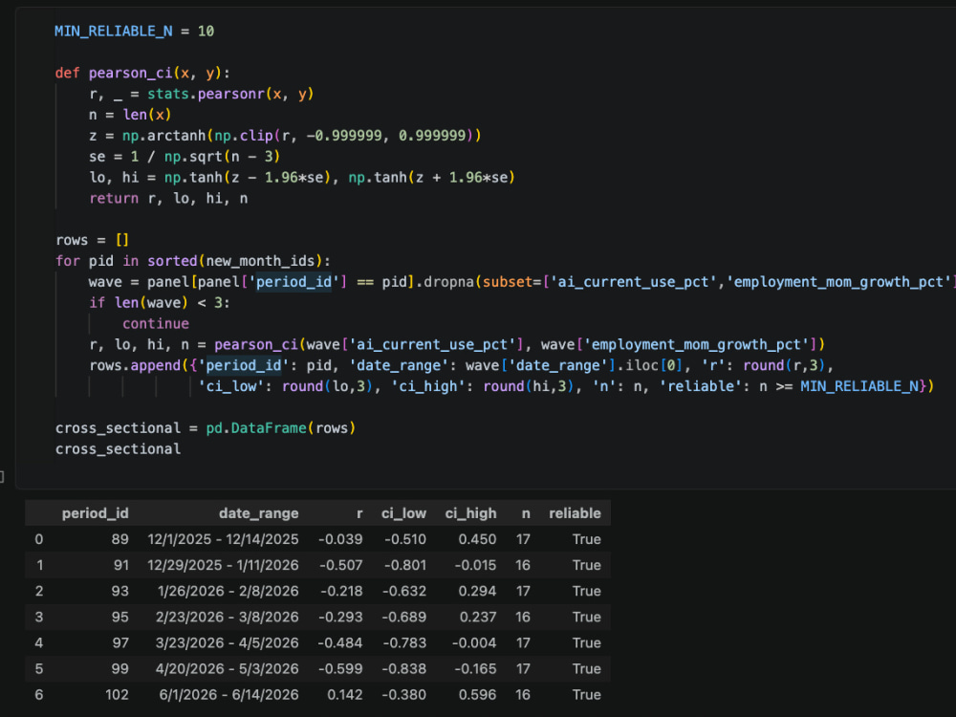
Task: Click the ci_low column header
Action: tap(403, 513)
